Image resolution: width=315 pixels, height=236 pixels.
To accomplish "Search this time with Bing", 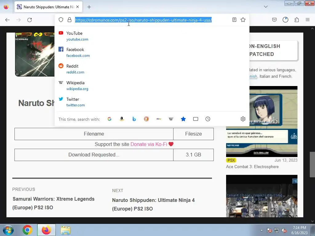I will (134, 119).
